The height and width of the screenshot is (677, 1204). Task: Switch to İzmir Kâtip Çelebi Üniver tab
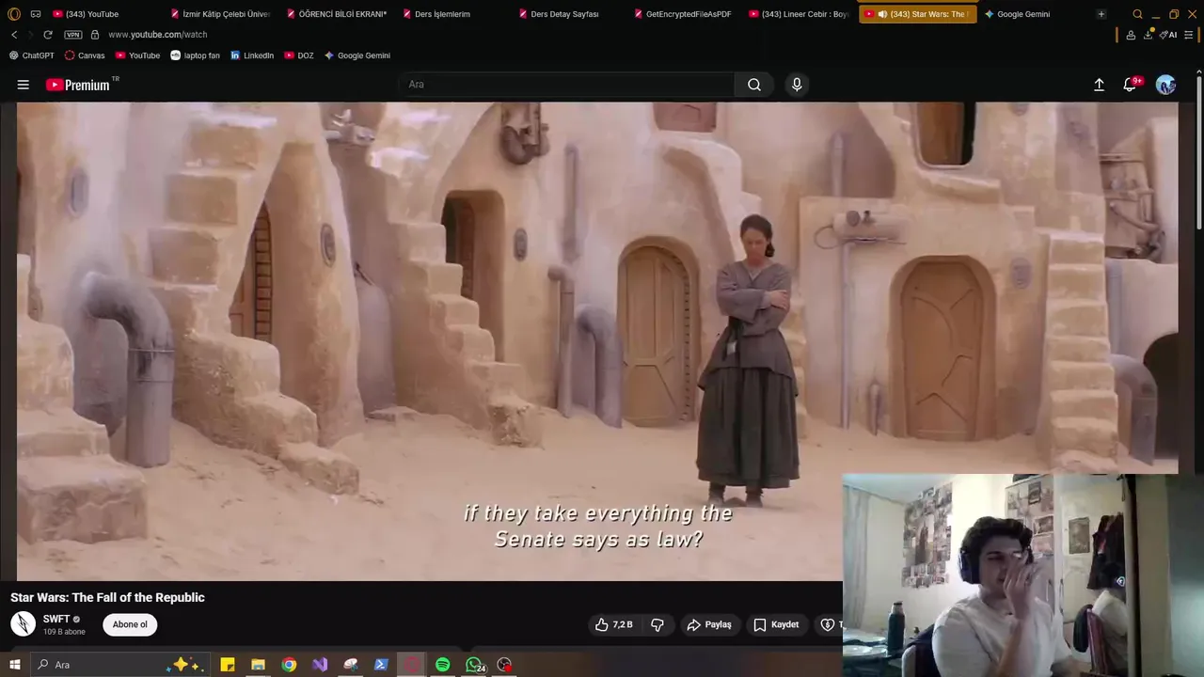click(220, 14)
